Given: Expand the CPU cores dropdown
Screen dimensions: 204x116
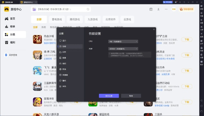Looking at the screenshot, I should pos(123,41).
